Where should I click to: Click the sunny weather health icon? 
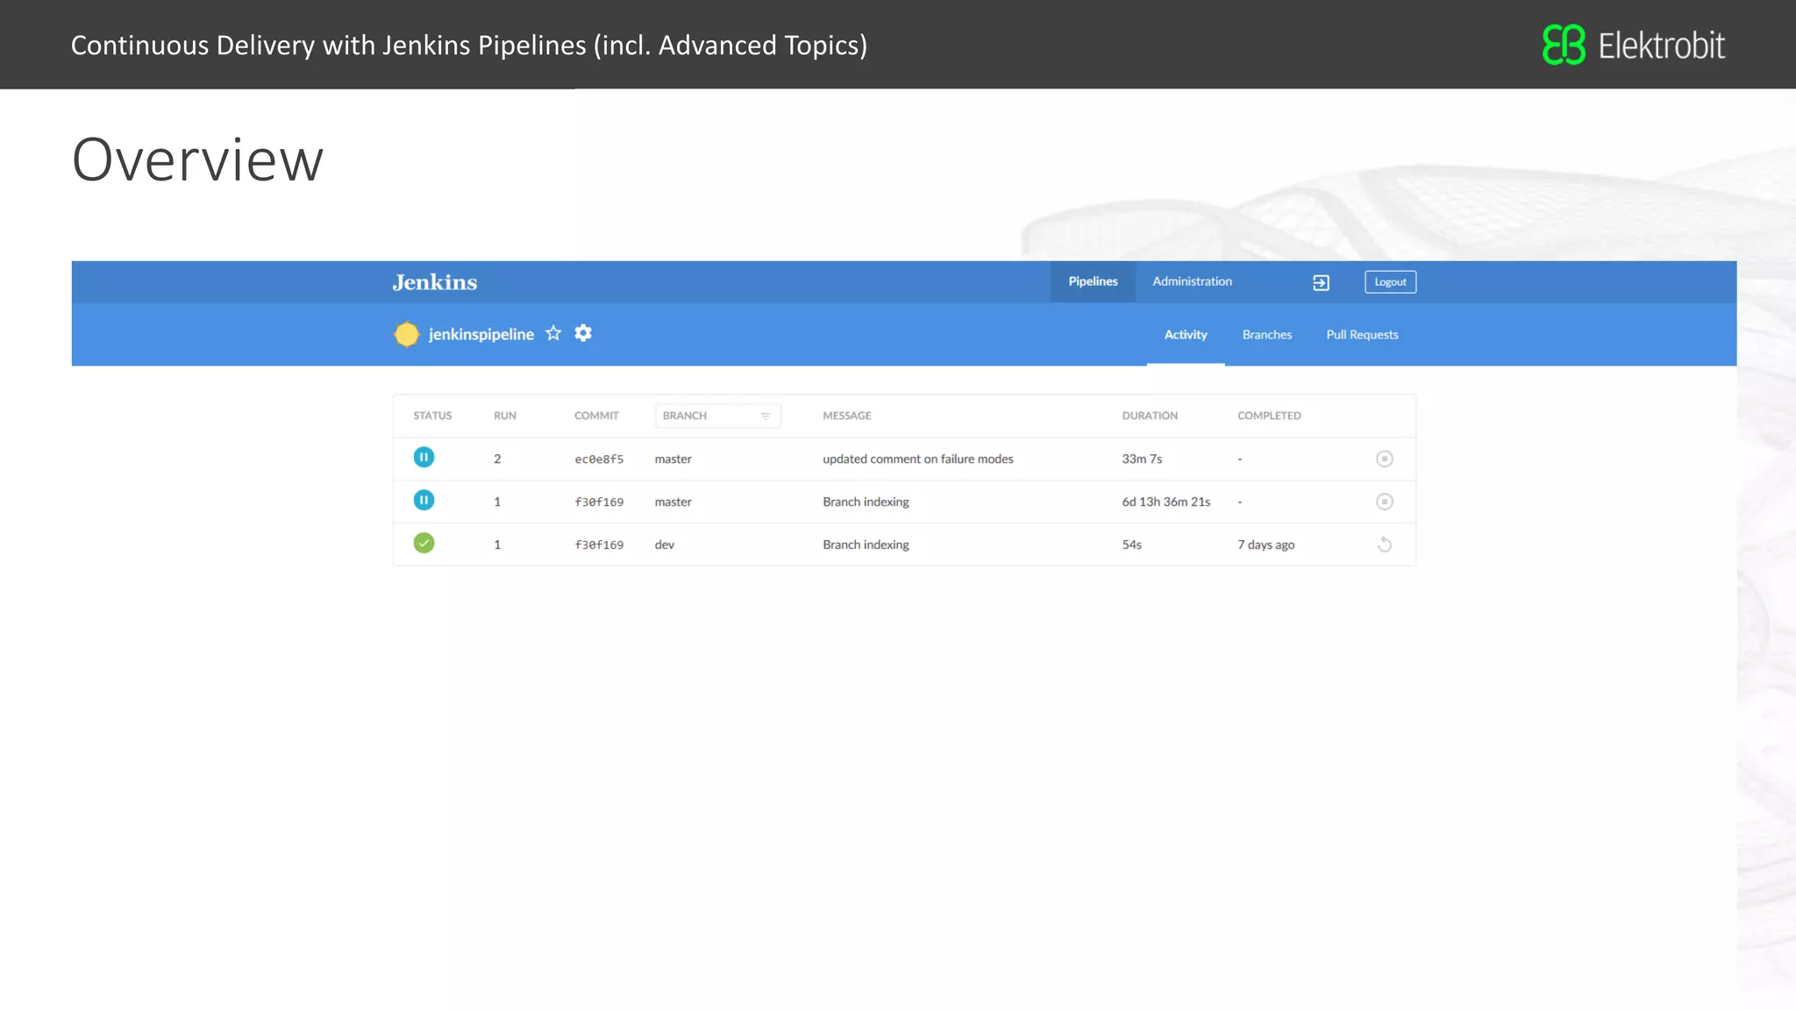tap(407, 334)
